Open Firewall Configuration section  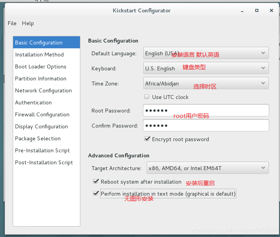coord(46,114)
